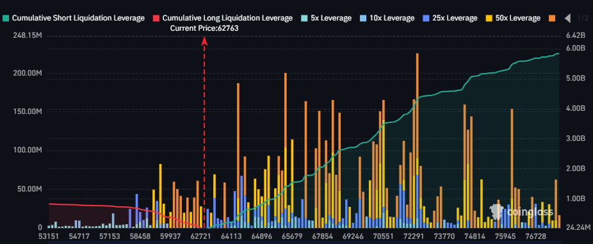Click x-axis price label 70551
The height and width of the screenshot is (244, 593).
[384, 237]
